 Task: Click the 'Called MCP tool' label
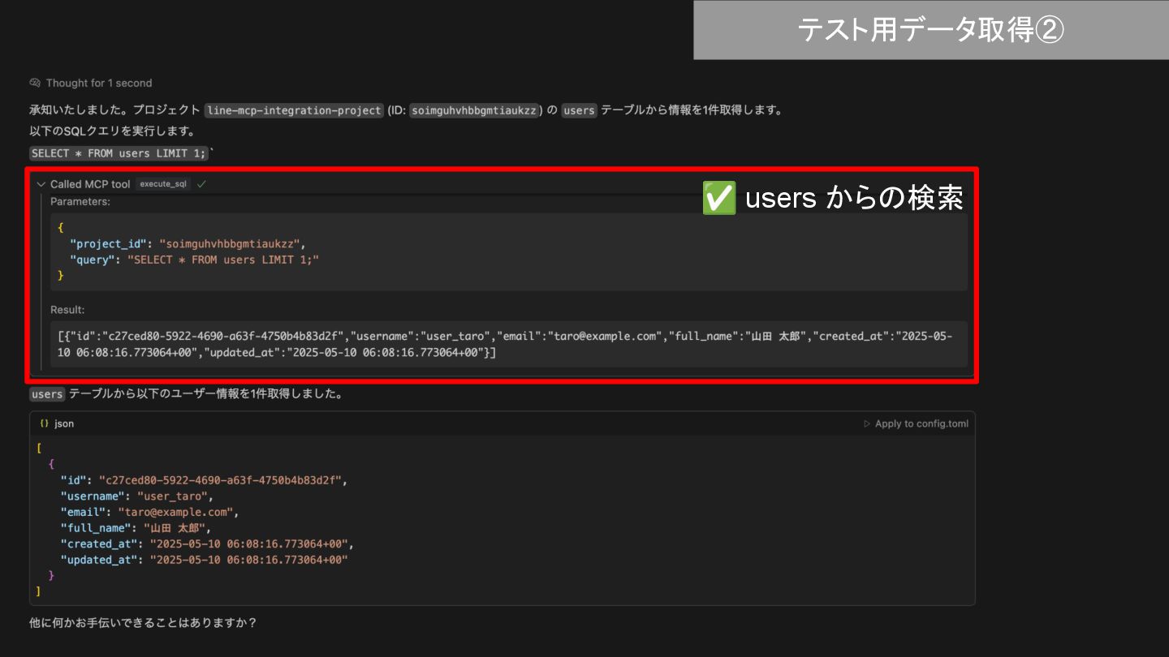[90, 184]
